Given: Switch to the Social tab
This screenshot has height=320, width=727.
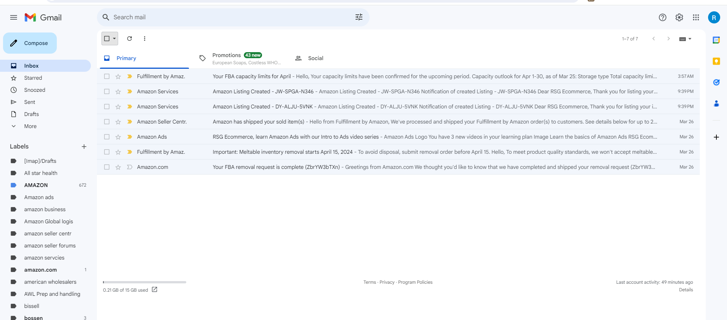Looking at the screenshot, I should pos(336,58).
